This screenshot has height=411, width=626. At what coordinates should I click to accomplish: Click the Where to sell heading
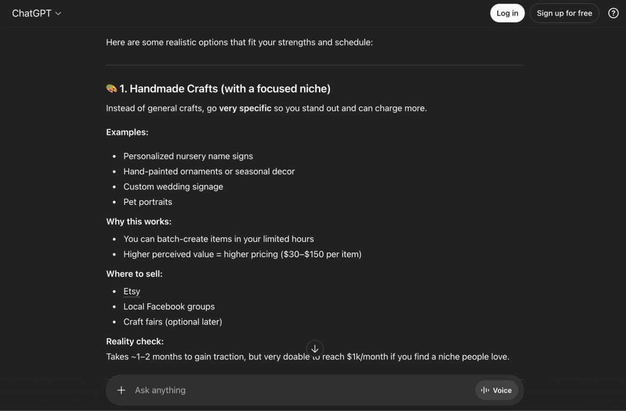pos(134,274)
